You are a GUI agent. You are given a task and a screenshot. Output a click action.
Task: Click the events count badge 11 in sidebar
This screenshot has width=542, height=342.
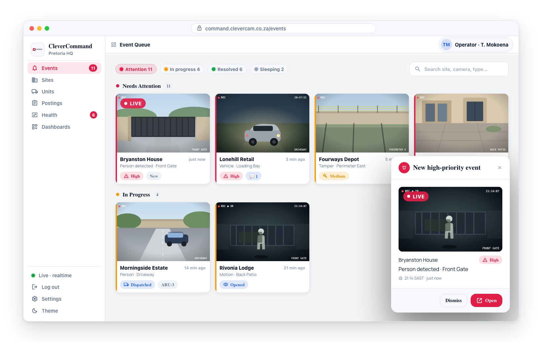click(93, 68)
